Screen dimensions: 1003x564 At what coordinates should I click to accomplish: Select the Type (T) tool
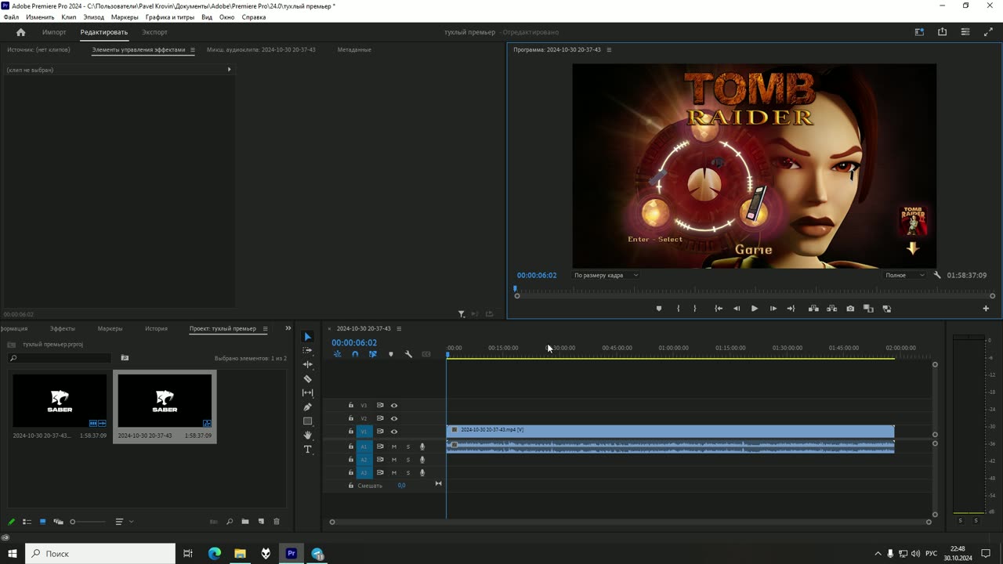pos(307,450)
